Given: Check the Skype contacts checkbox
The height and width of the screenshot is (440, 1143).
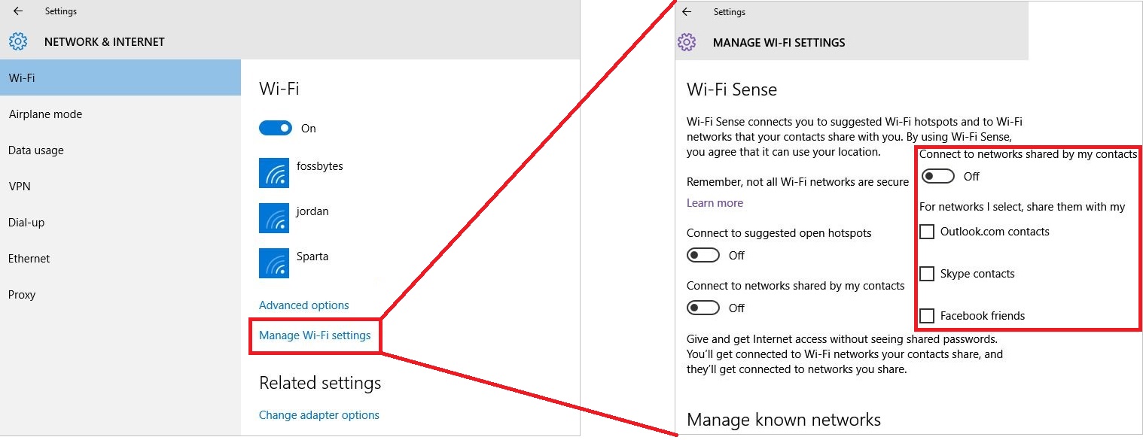Looking at the screenshot, I should pos(928,274).
